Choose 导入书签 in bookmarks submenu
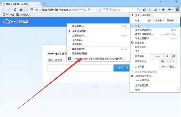Image resolution: width=181 pixels, height=117 pixels. click(98, 40)
